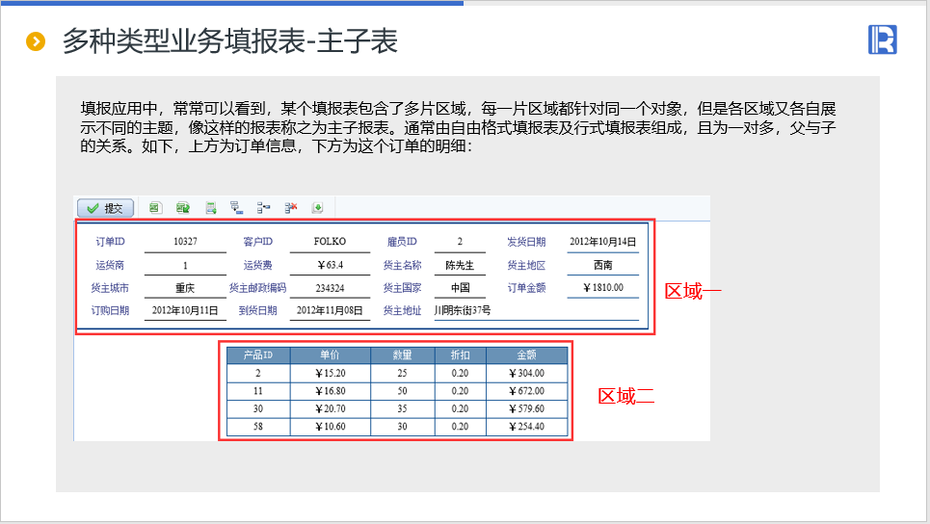The height and width of the screenshot is (524, 930).
Task: Click the add row toolbar icon
Action: coord(210,207)
